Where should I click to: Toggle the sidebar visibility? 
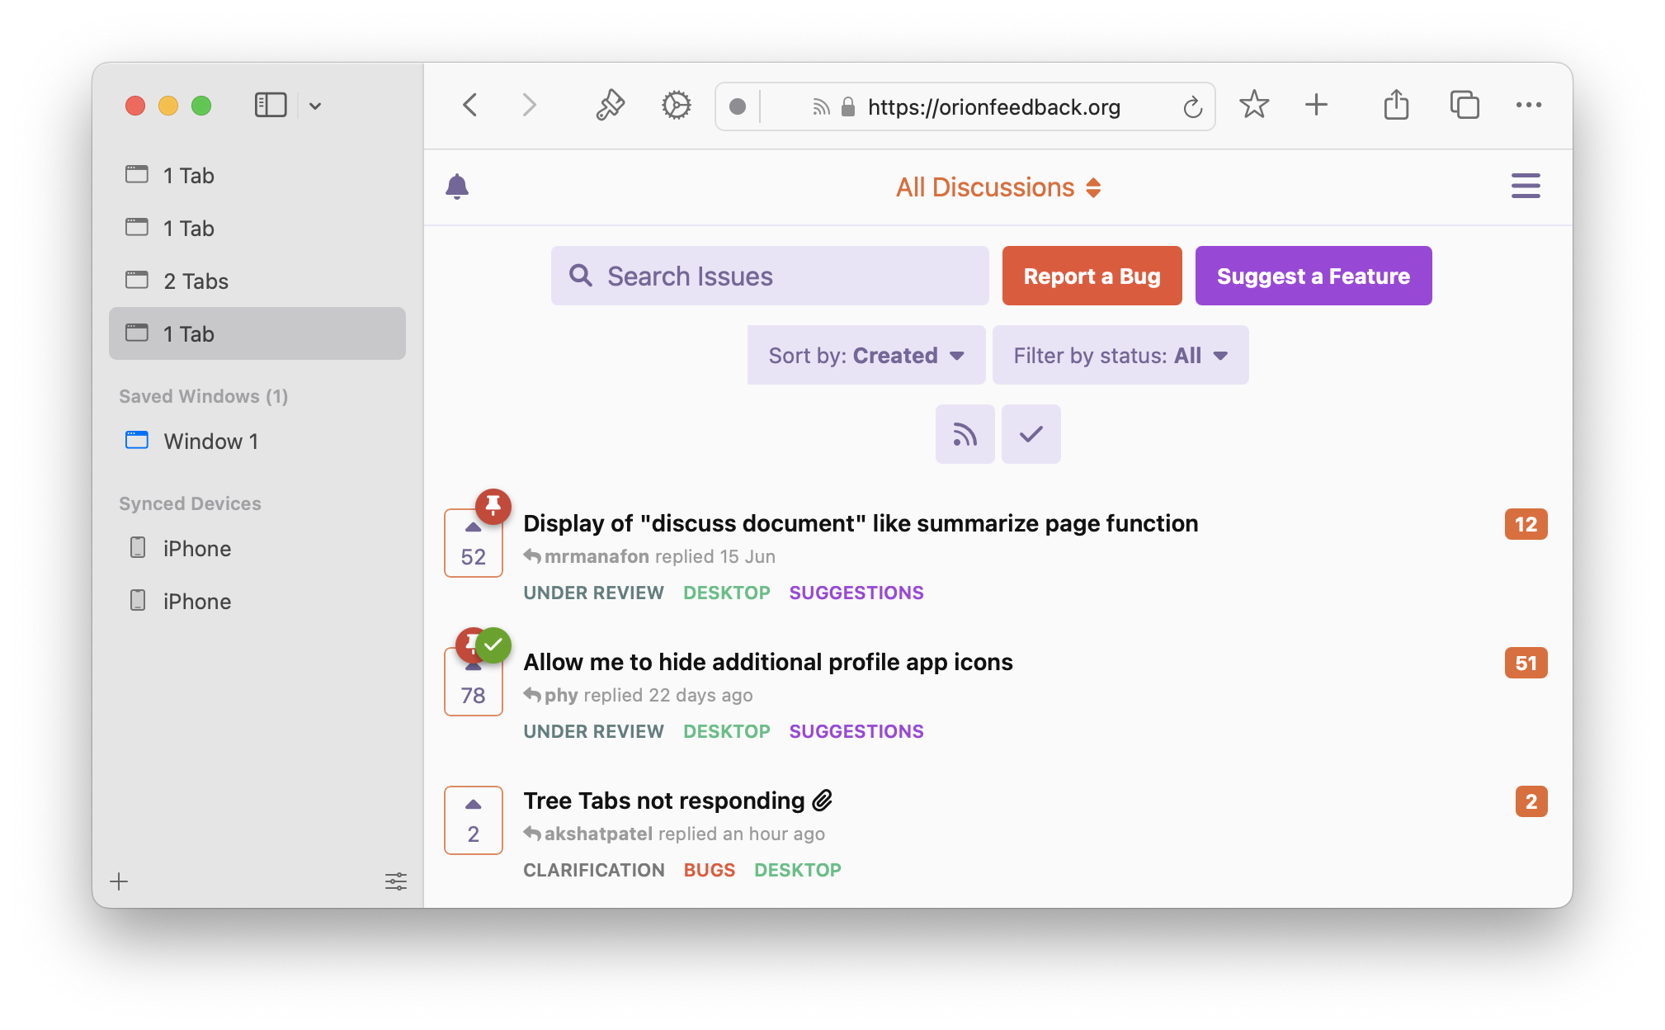coord(270,105)
